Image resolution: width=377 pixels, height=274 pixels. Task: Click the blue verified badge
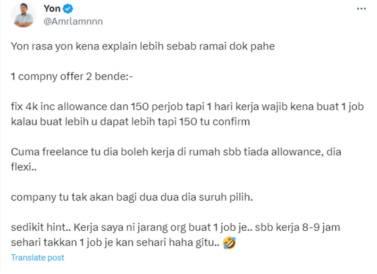point(68,9)
